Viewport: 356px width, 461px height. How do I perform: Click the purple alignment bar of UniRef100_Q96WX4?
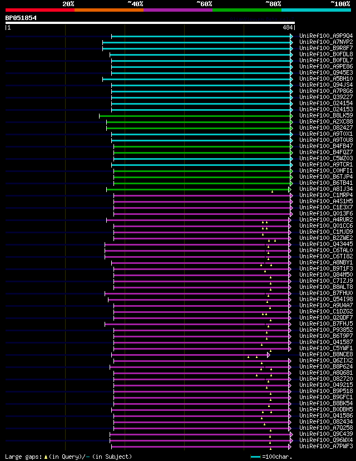click(x=201, y=441)
